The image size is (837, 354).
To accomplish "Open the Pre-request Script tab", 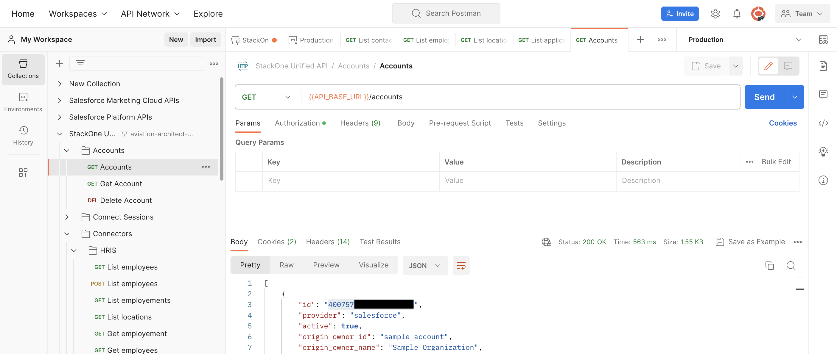I will (x=460, y=123).
